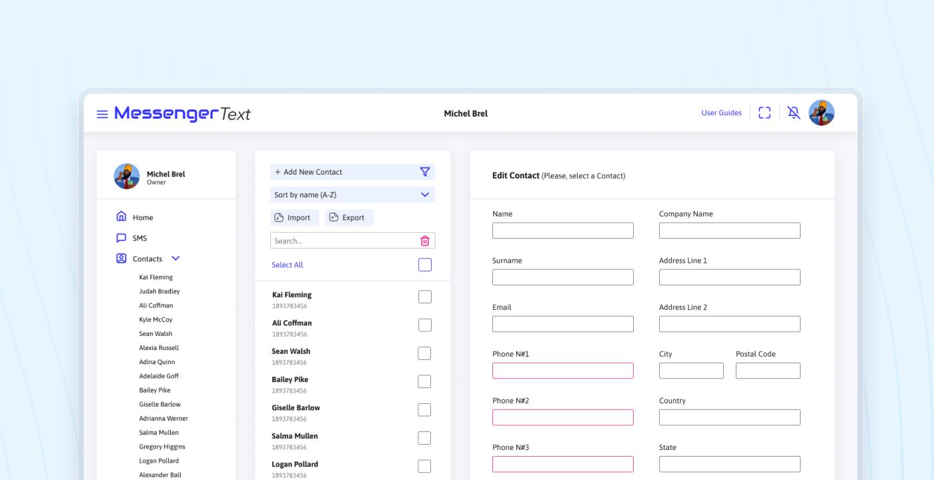The image size is (934, 480).
Task: Open the contact filter funnel icon
Action: [425, 172]
